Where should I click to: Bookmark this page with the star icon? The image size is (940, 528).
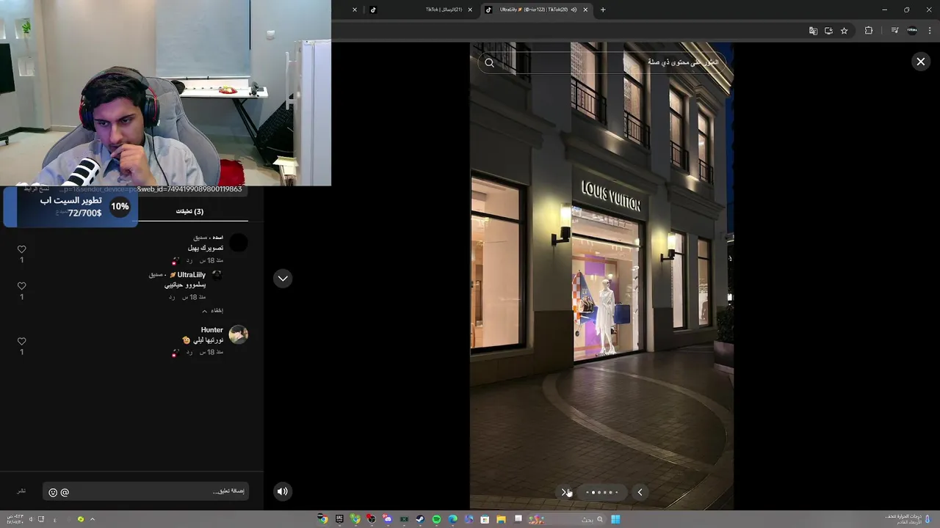pyautogui.click(x=845, y=31)
